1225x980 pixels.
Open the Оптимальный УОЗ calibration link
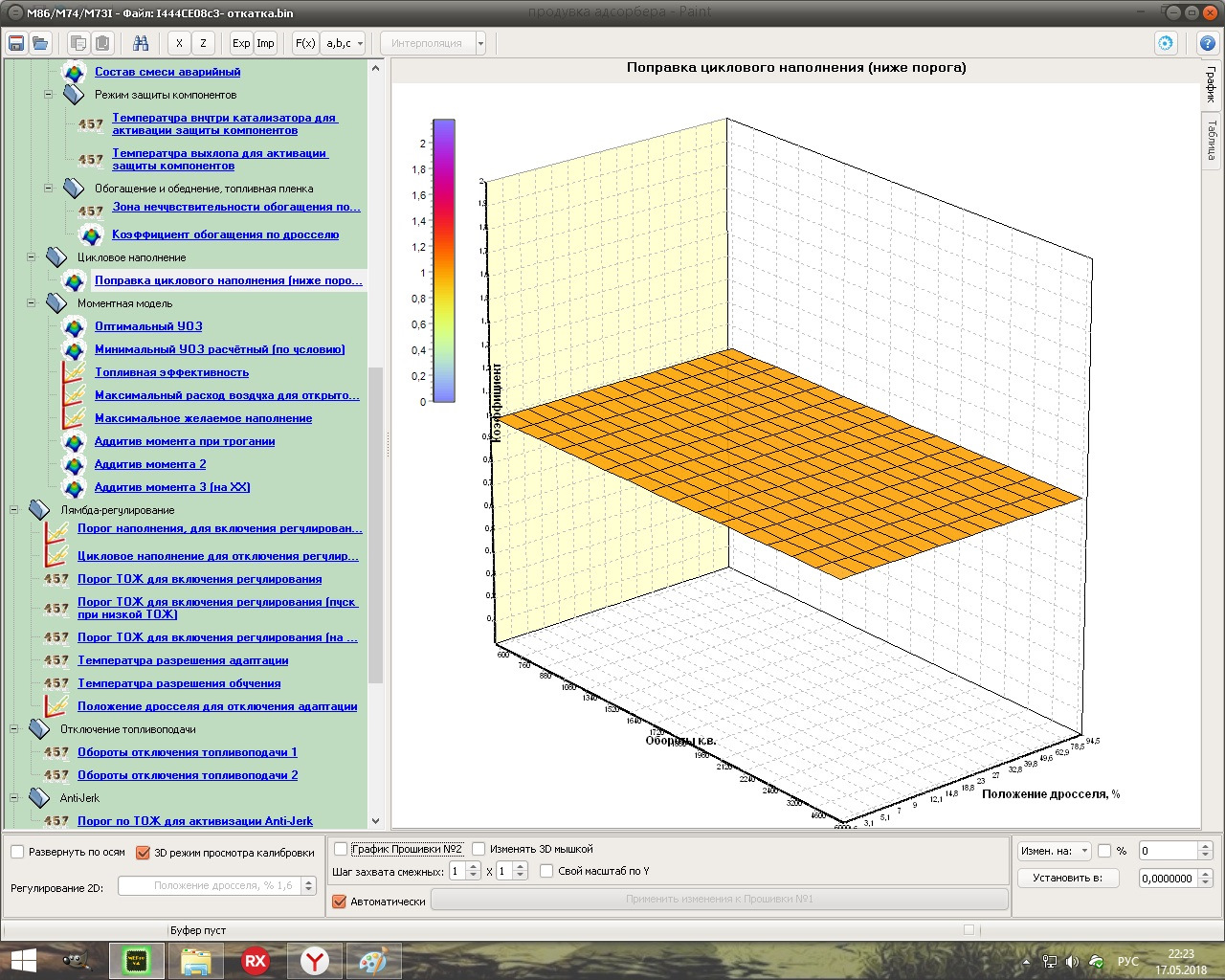[148, 326]
